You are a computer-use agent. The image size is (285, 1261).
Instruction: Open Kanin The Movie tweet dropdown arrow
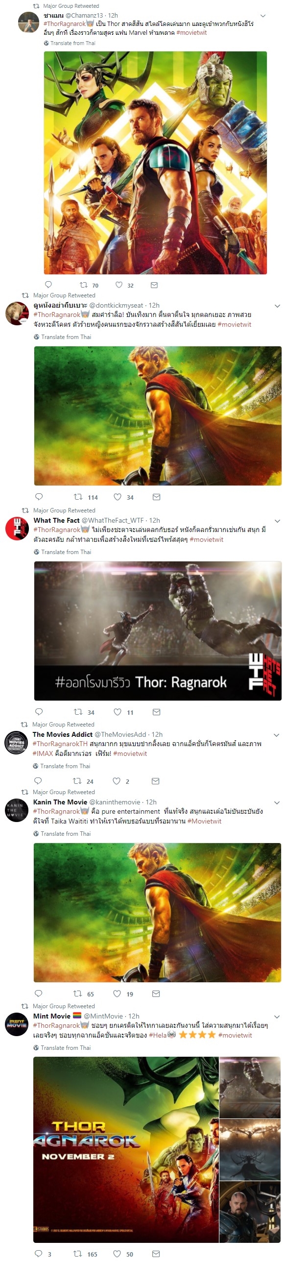pyautogui.click(x=277, y=802)
